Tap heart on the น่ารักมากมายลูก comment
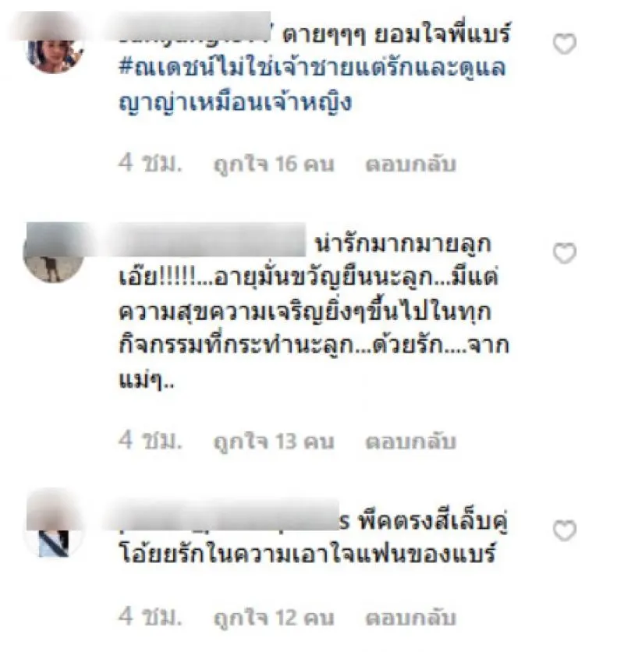624x652 pixels. coord(565,253)
